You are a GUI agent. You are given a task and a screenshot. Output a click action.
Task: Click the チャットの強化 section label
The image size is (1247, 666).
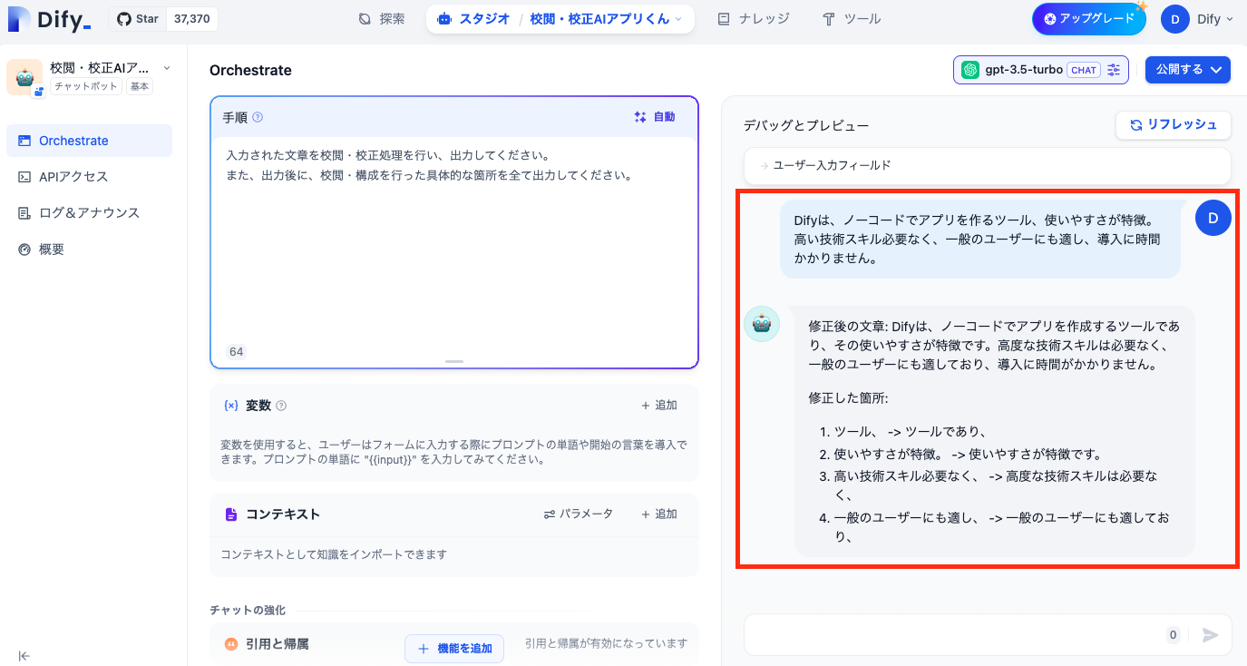(x=248, y=610)
